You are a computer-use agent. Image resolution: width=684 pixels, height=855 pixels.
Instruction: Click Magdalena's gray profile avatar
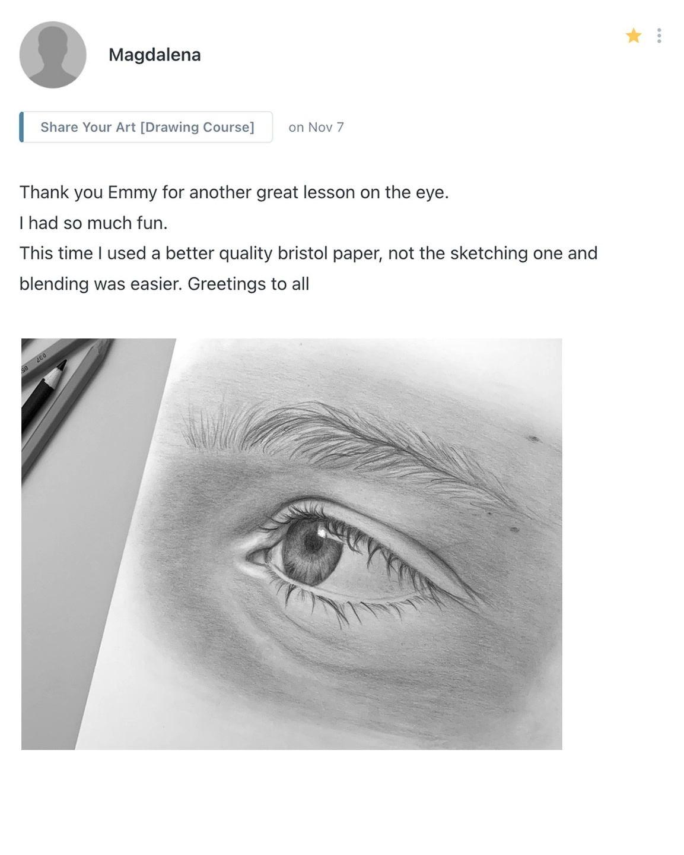(x=53, y=55)
